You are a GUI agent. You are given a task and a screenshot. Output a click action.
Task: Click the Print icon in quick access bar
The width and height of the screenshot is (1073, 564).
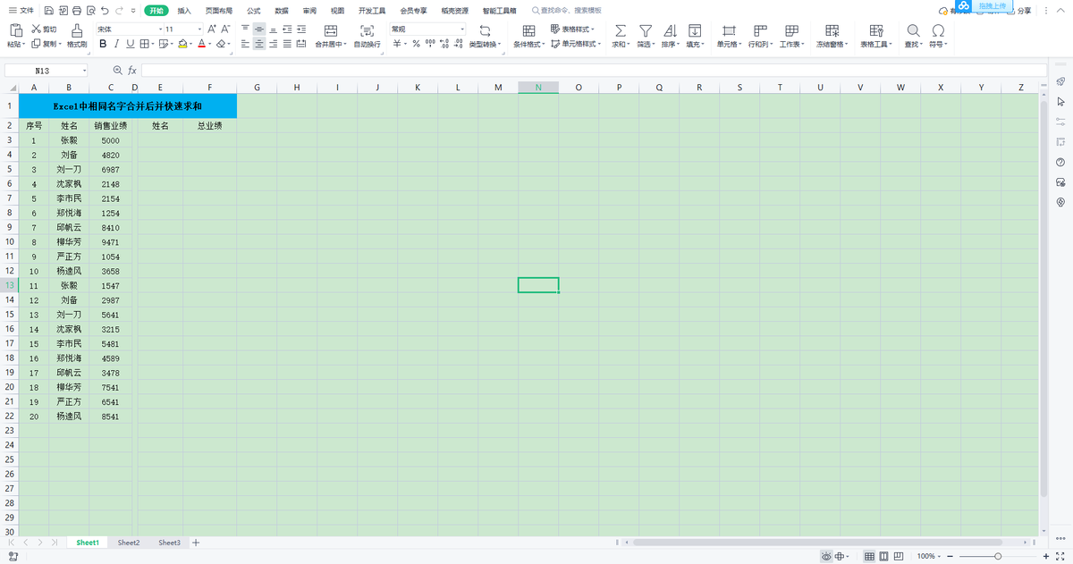[75, 11]
